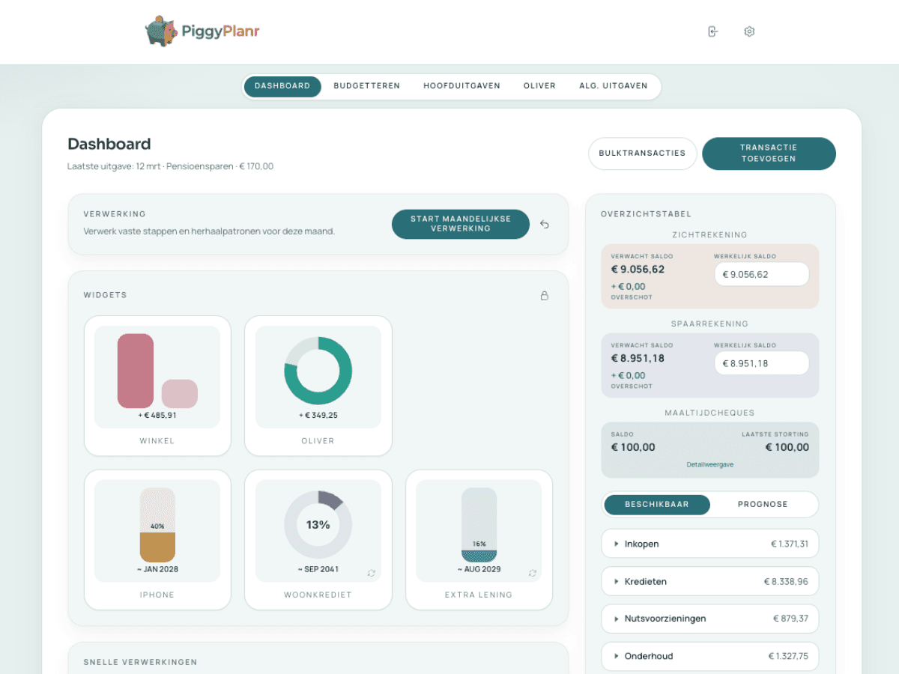Click the logout icon in the header
This screenshot has height=674, width=899.
(712, 31)
